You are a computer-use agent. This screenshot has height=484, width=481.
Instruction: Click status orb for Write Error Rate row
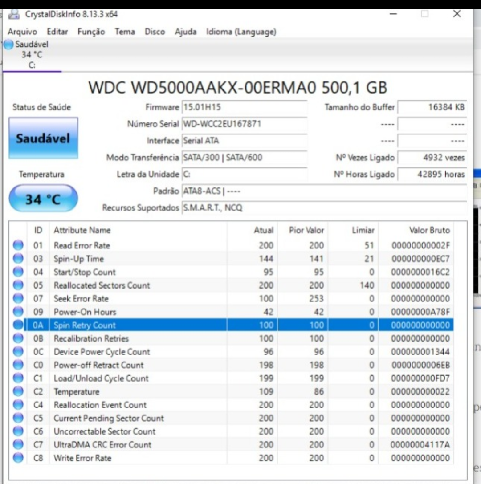coord(18,458)
